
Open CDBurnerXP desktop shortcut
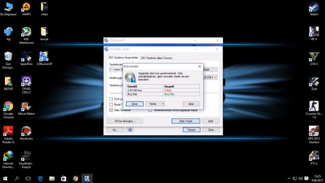tap(44, 59)
